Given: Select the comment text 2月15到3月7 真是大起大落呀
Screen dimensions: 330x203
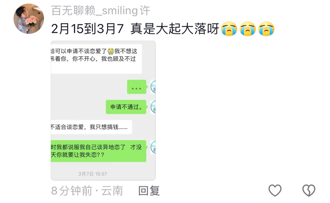Looking at the screenshot, I should coord(135,29).
